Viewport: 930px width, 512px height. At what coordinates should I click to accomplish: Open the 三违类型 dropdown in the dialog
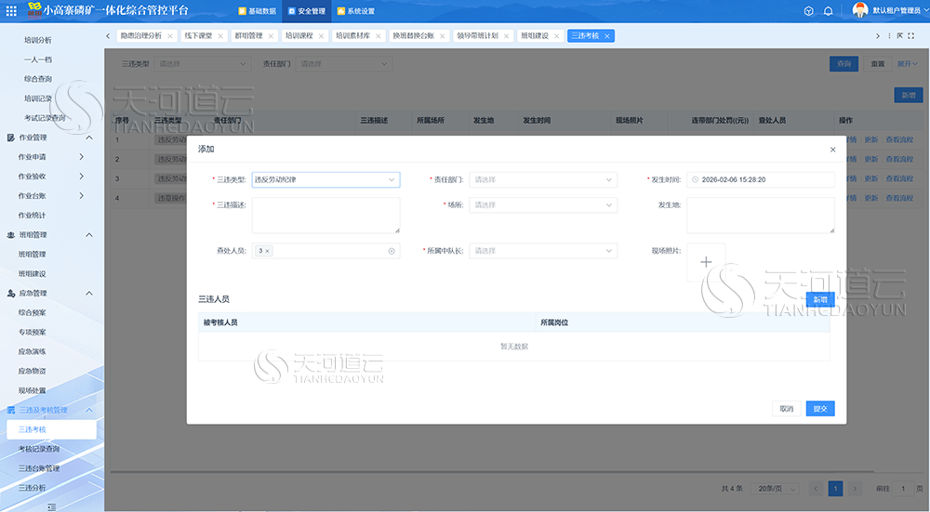(x=325, y=179)
